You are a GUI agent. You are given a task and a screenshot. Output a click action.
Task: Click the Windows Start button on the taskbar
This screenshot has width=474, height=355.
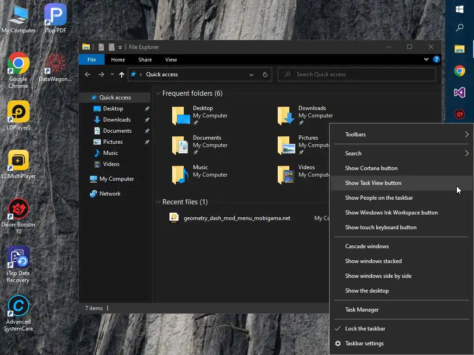tap(460, 9)
